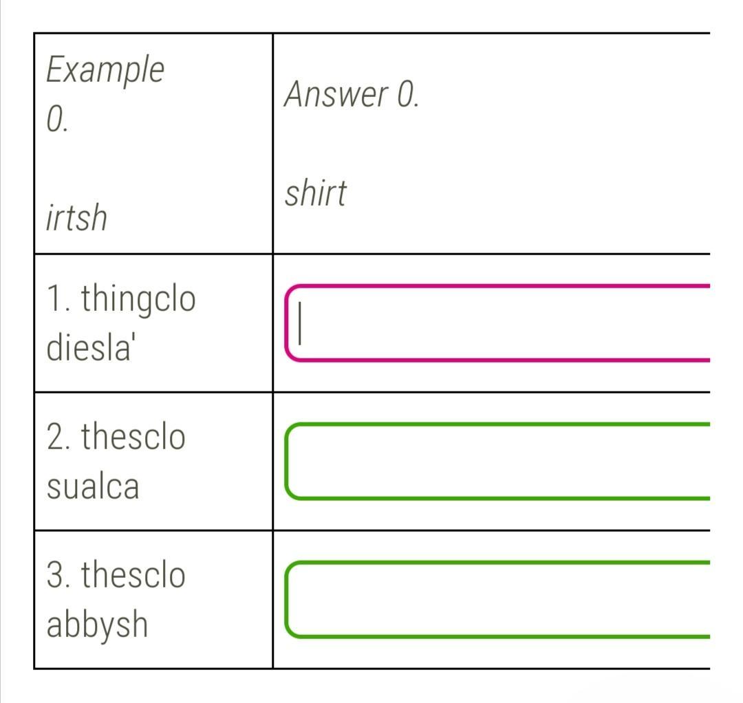Click the '0.' below the word Example
This screenshot has width=743, height=703.
(57, 120)
